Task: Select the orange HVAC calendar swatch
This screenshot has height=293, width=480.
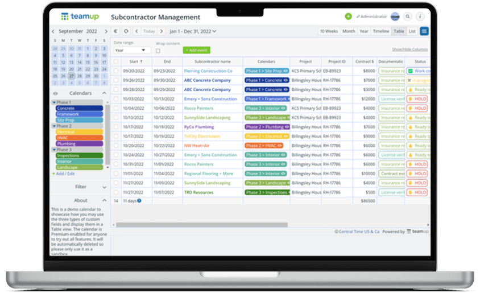Action: pos(79,138)
